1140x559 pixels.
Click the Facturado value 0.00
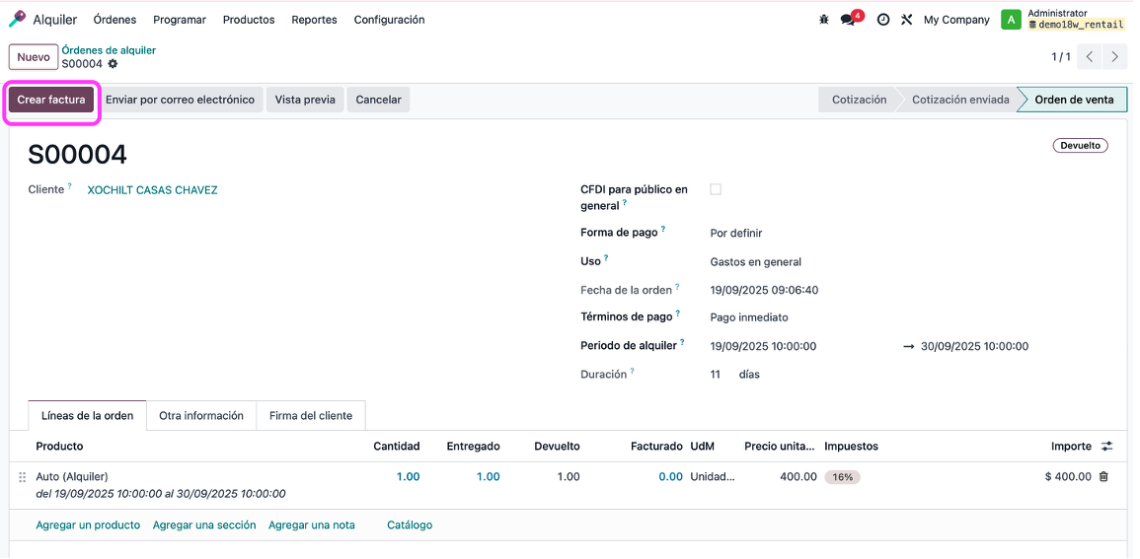(670, 477)
